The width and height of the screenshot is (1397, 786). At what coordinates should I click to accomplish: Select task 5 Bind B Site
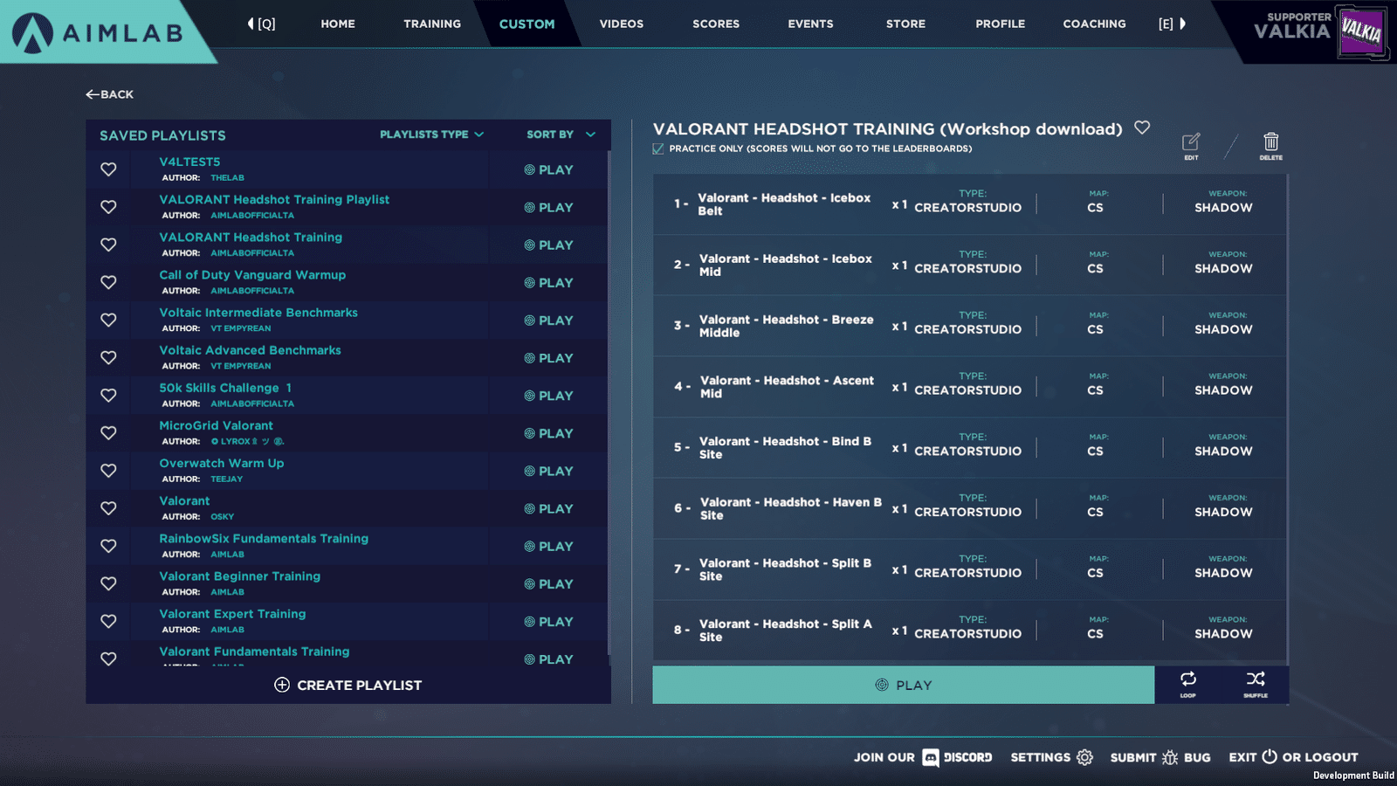969,448
